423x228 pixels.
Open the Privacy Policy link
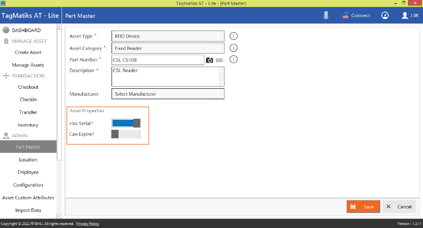point(87,223)
